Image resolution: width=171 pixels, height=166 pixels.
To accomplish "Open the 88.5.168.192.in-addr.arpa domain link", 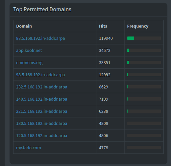I will 41,39.
